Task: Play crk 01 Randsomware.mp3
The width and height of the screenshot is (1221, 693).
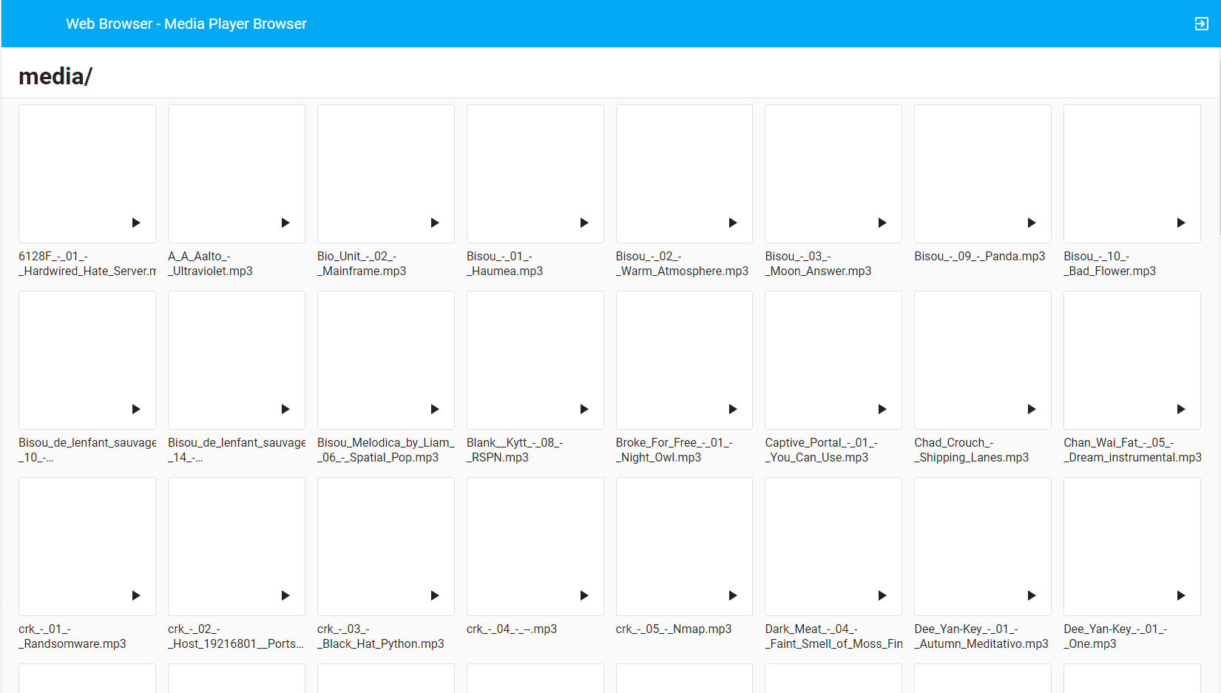Action: 136,595
